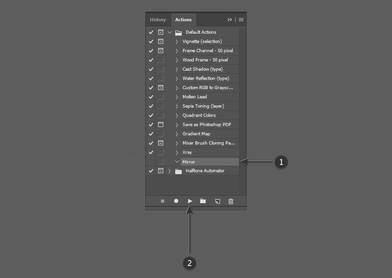The image size is (392, 278).
Task: Click the double-arrow panel collapse icon
Action: pos(230,19)
